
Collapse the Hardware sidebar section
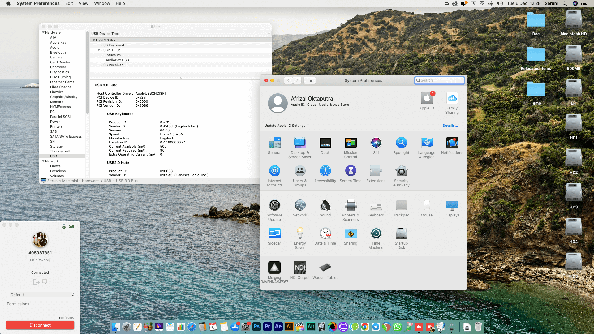click(x=43, y=32)
